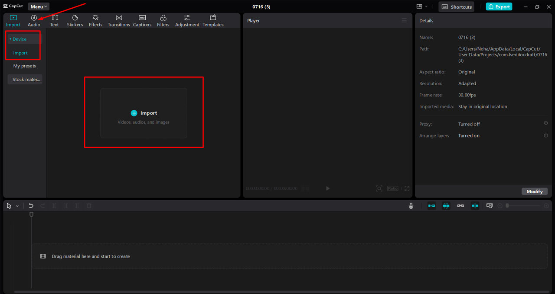Toggle main track magnet
Viewport: 555px width, 294px height.
click(x=431, y=206)
